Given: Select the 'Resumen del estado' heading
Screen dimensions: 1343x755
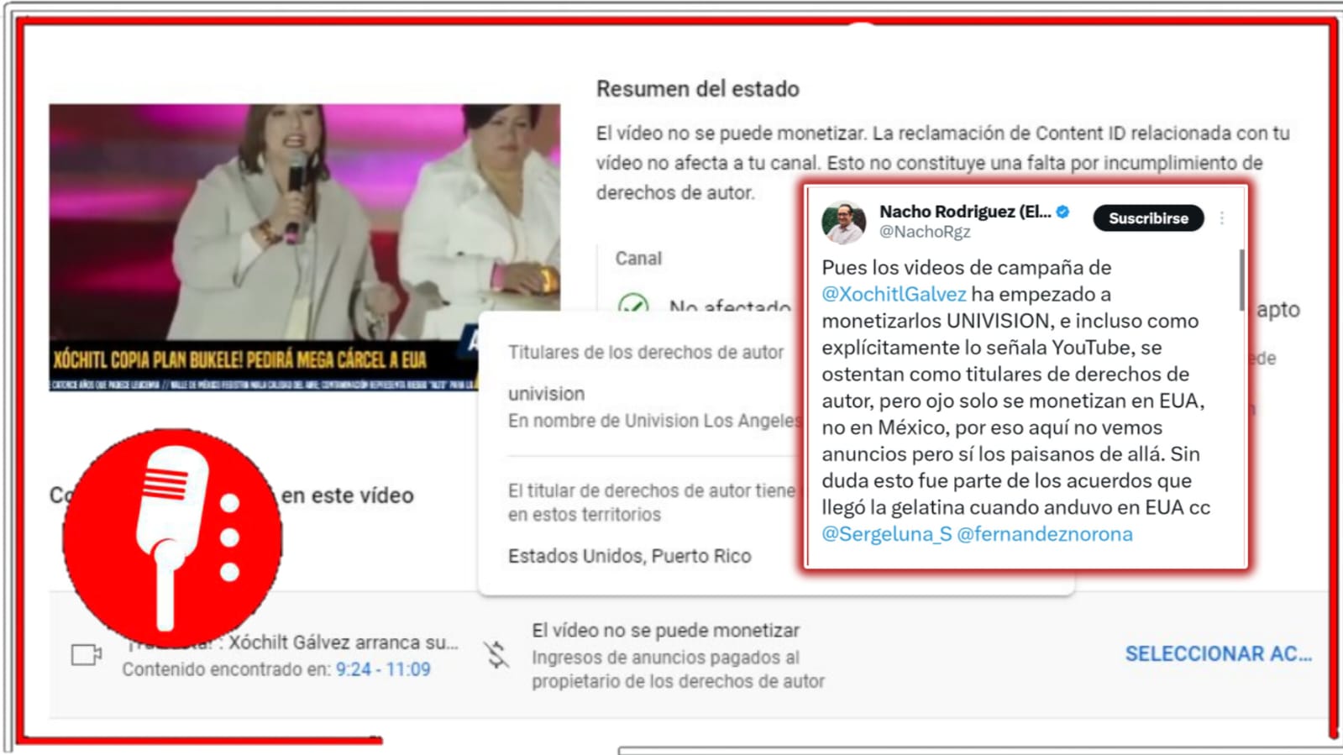Looking at the screenshot, I should coord(698,89).
